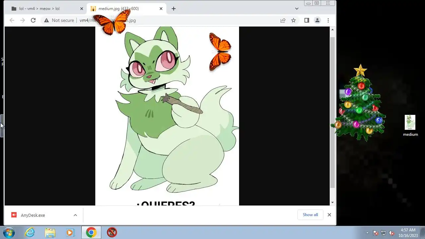Click Action Center flag tray icon
Screen dimensions: 425x239
(x=376, y=233)
